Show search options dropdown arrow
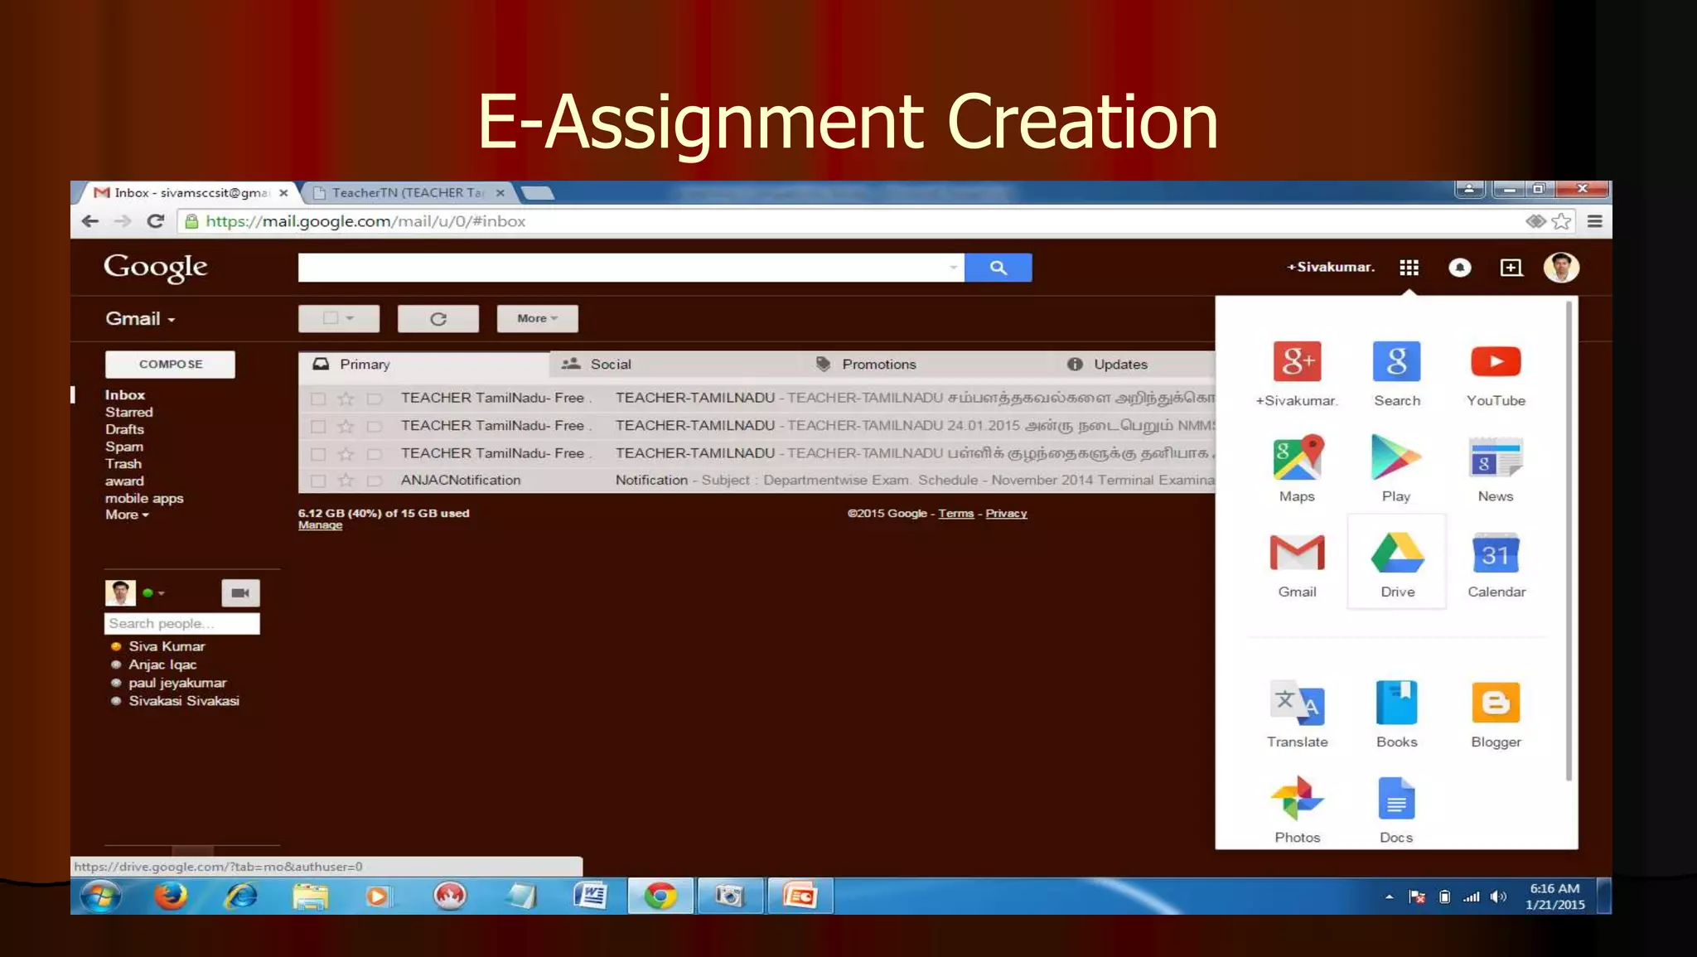The height and width of the screenshot is (957, 1697). coord(953,268)
